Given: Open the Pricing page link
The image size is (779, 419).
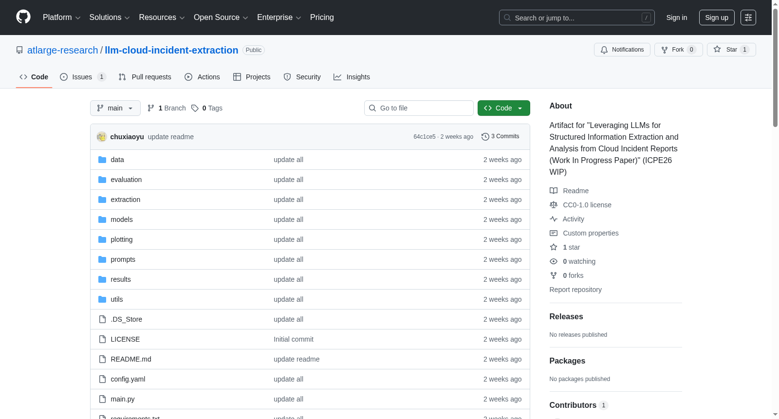Looking at the screenshot, I should (x=322, y=18).
